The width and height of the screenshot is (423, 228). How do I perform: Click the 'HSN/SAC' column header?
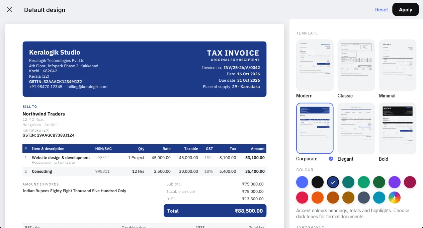[103, 149]
